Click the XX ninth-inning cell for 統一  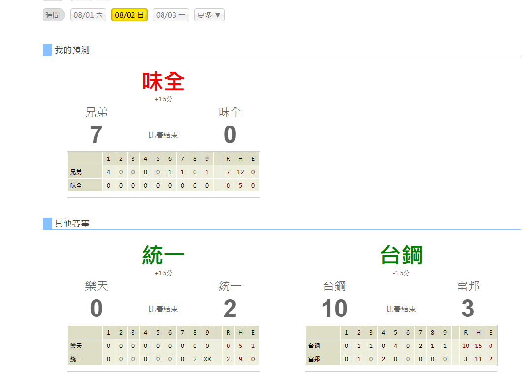coord(207,359)
